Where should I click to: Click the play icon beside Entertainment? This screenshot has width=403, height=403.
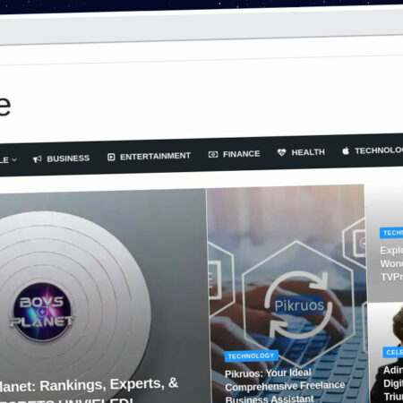click(111, 157)
